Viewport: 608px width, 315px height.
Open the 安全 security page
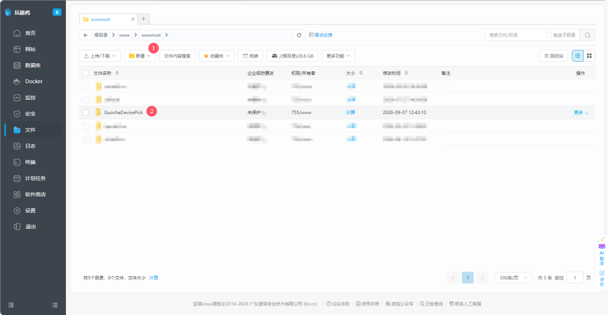tap(30, 114)
